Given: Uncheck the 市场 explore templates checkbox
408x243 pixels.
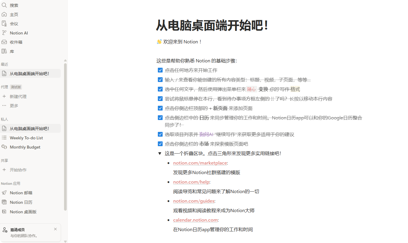Looking at the screenshot, I should pos(160,144).
